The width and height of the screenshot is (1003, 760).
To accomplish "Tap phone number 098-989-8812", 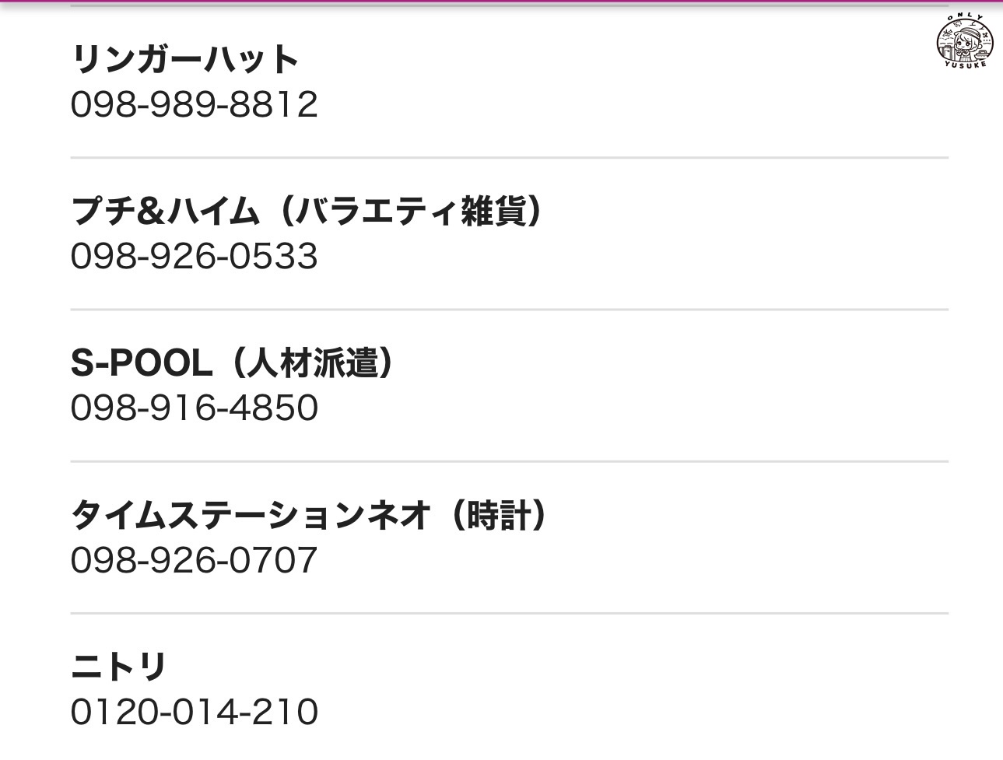I will click(195, 105).
